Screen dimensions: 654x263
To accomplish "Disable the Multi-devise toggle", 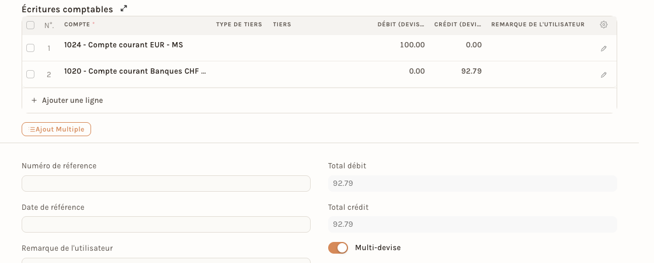I will point(338,248).
